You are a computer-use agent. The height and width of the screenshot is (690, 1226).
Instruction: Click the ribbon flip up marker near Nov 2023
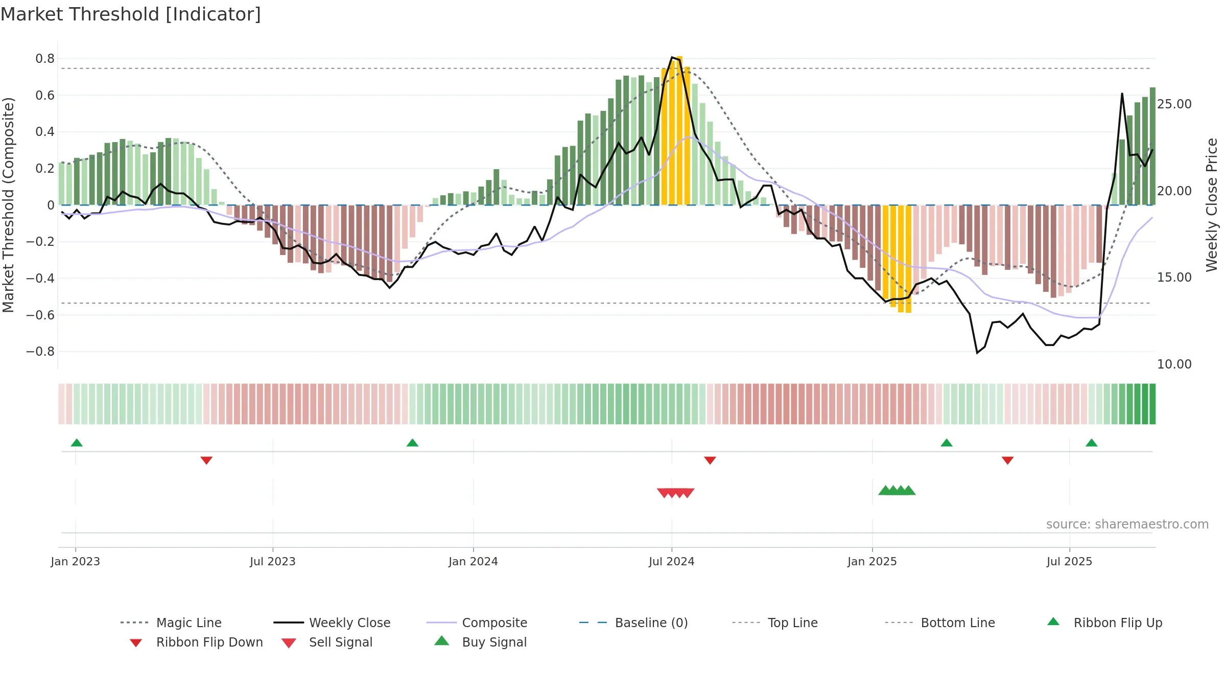pyautogui.click(x=412, y=443)
